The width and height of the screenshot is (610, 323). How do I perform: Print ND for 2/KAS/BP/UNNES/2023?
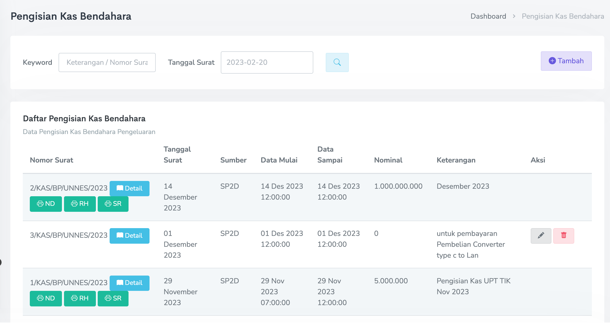(46, 204)
